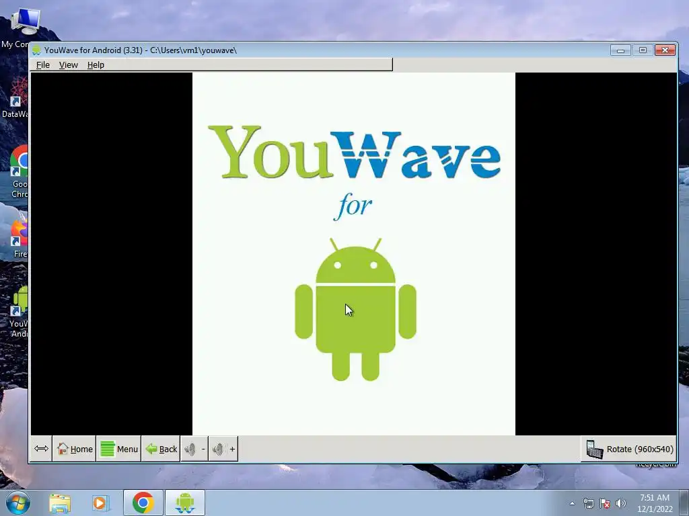Open the Android Menu button
The height and width of the screenshot is (516, 689).
click(118, 449)
